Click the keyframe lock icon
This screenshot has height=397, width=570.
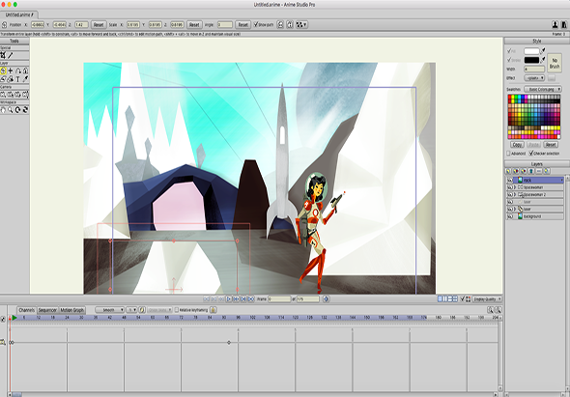(214, 310)
